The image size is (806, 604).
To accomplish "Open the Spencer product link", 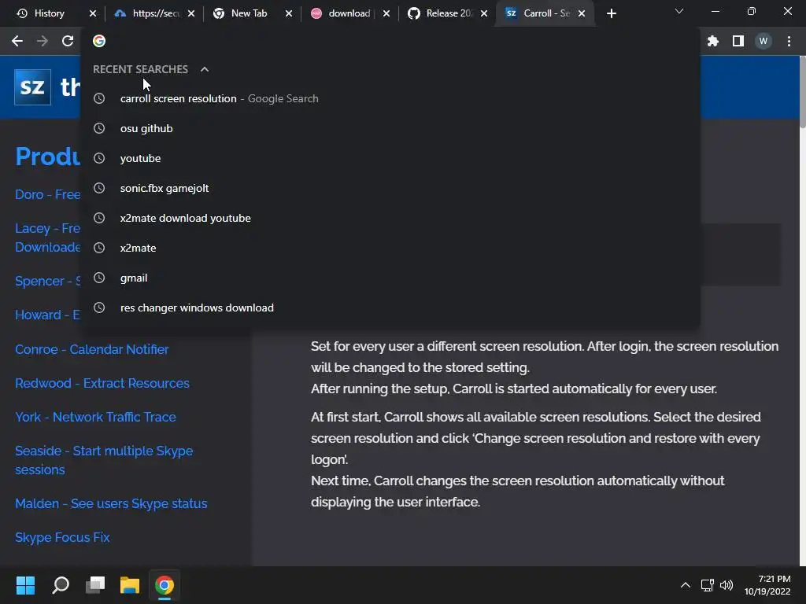I will coord(48,281).
